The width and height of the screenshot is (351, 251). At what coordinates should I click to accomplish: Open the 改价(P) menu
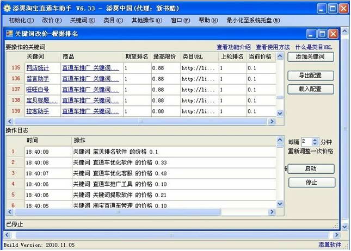[x=52, y=20]
